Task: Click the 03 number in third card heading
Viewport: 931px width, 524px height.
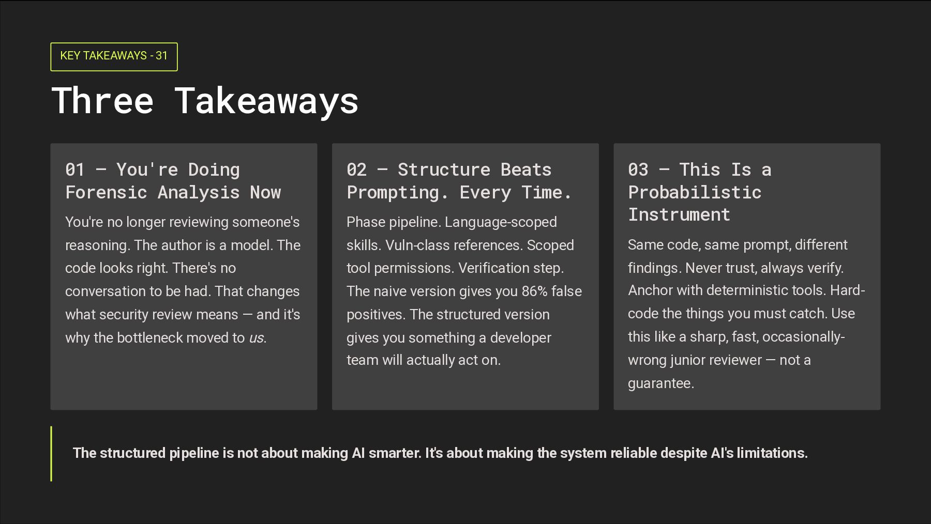Action: click(x=638, y=169)
